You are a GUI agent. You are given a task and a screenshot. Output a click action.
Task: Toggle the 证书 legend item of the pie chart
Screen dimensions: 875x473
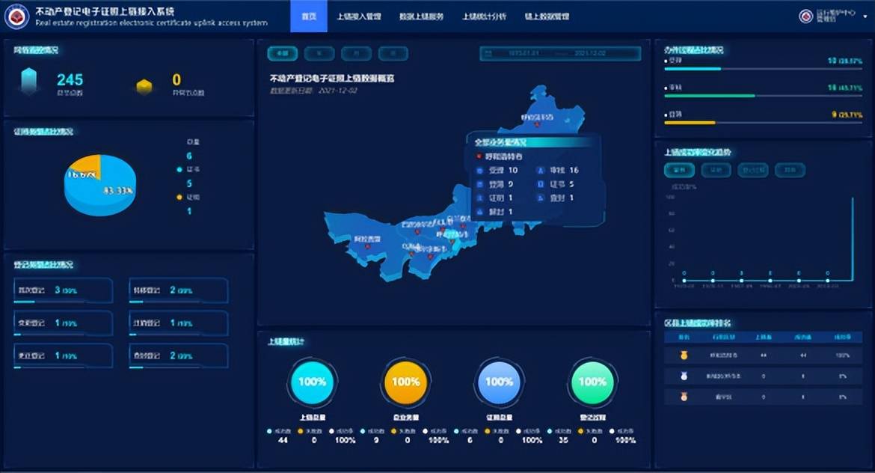click(x=188, y=170)
